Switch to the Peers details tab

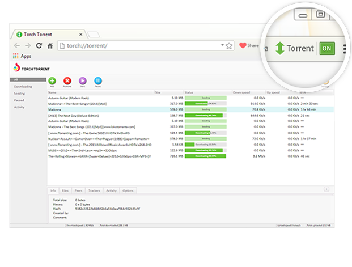click(78, 190)
